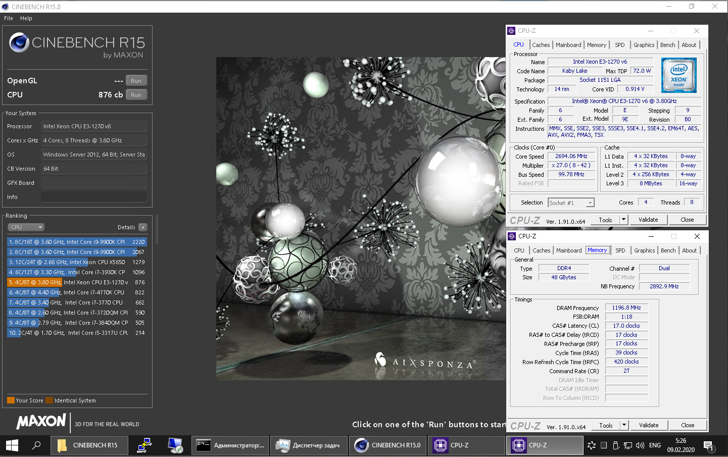Open the Task Manager taskbar item
This screenshot has width=728, height=457.
click(308, 445)
